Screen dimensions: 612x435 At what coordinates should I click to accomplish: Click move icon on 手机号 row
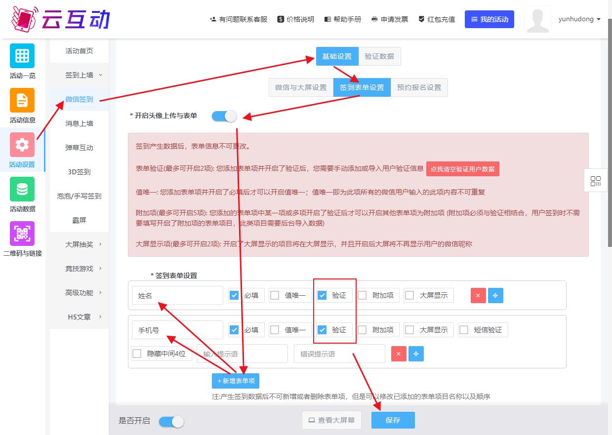[416, 354]
